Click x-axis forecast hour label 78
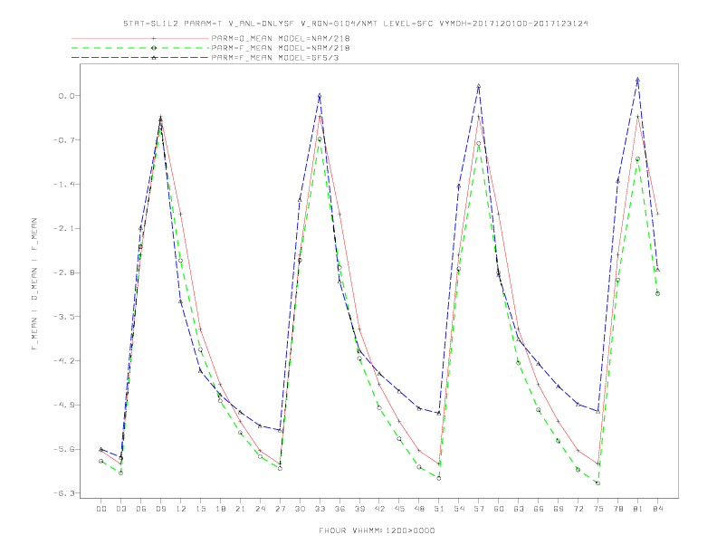The image size is (717, 554). pyautogui.click(x=617, y=509)
